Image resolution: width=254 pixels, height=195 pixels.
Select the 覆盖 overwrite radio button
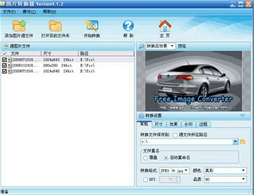pos(146,157)
